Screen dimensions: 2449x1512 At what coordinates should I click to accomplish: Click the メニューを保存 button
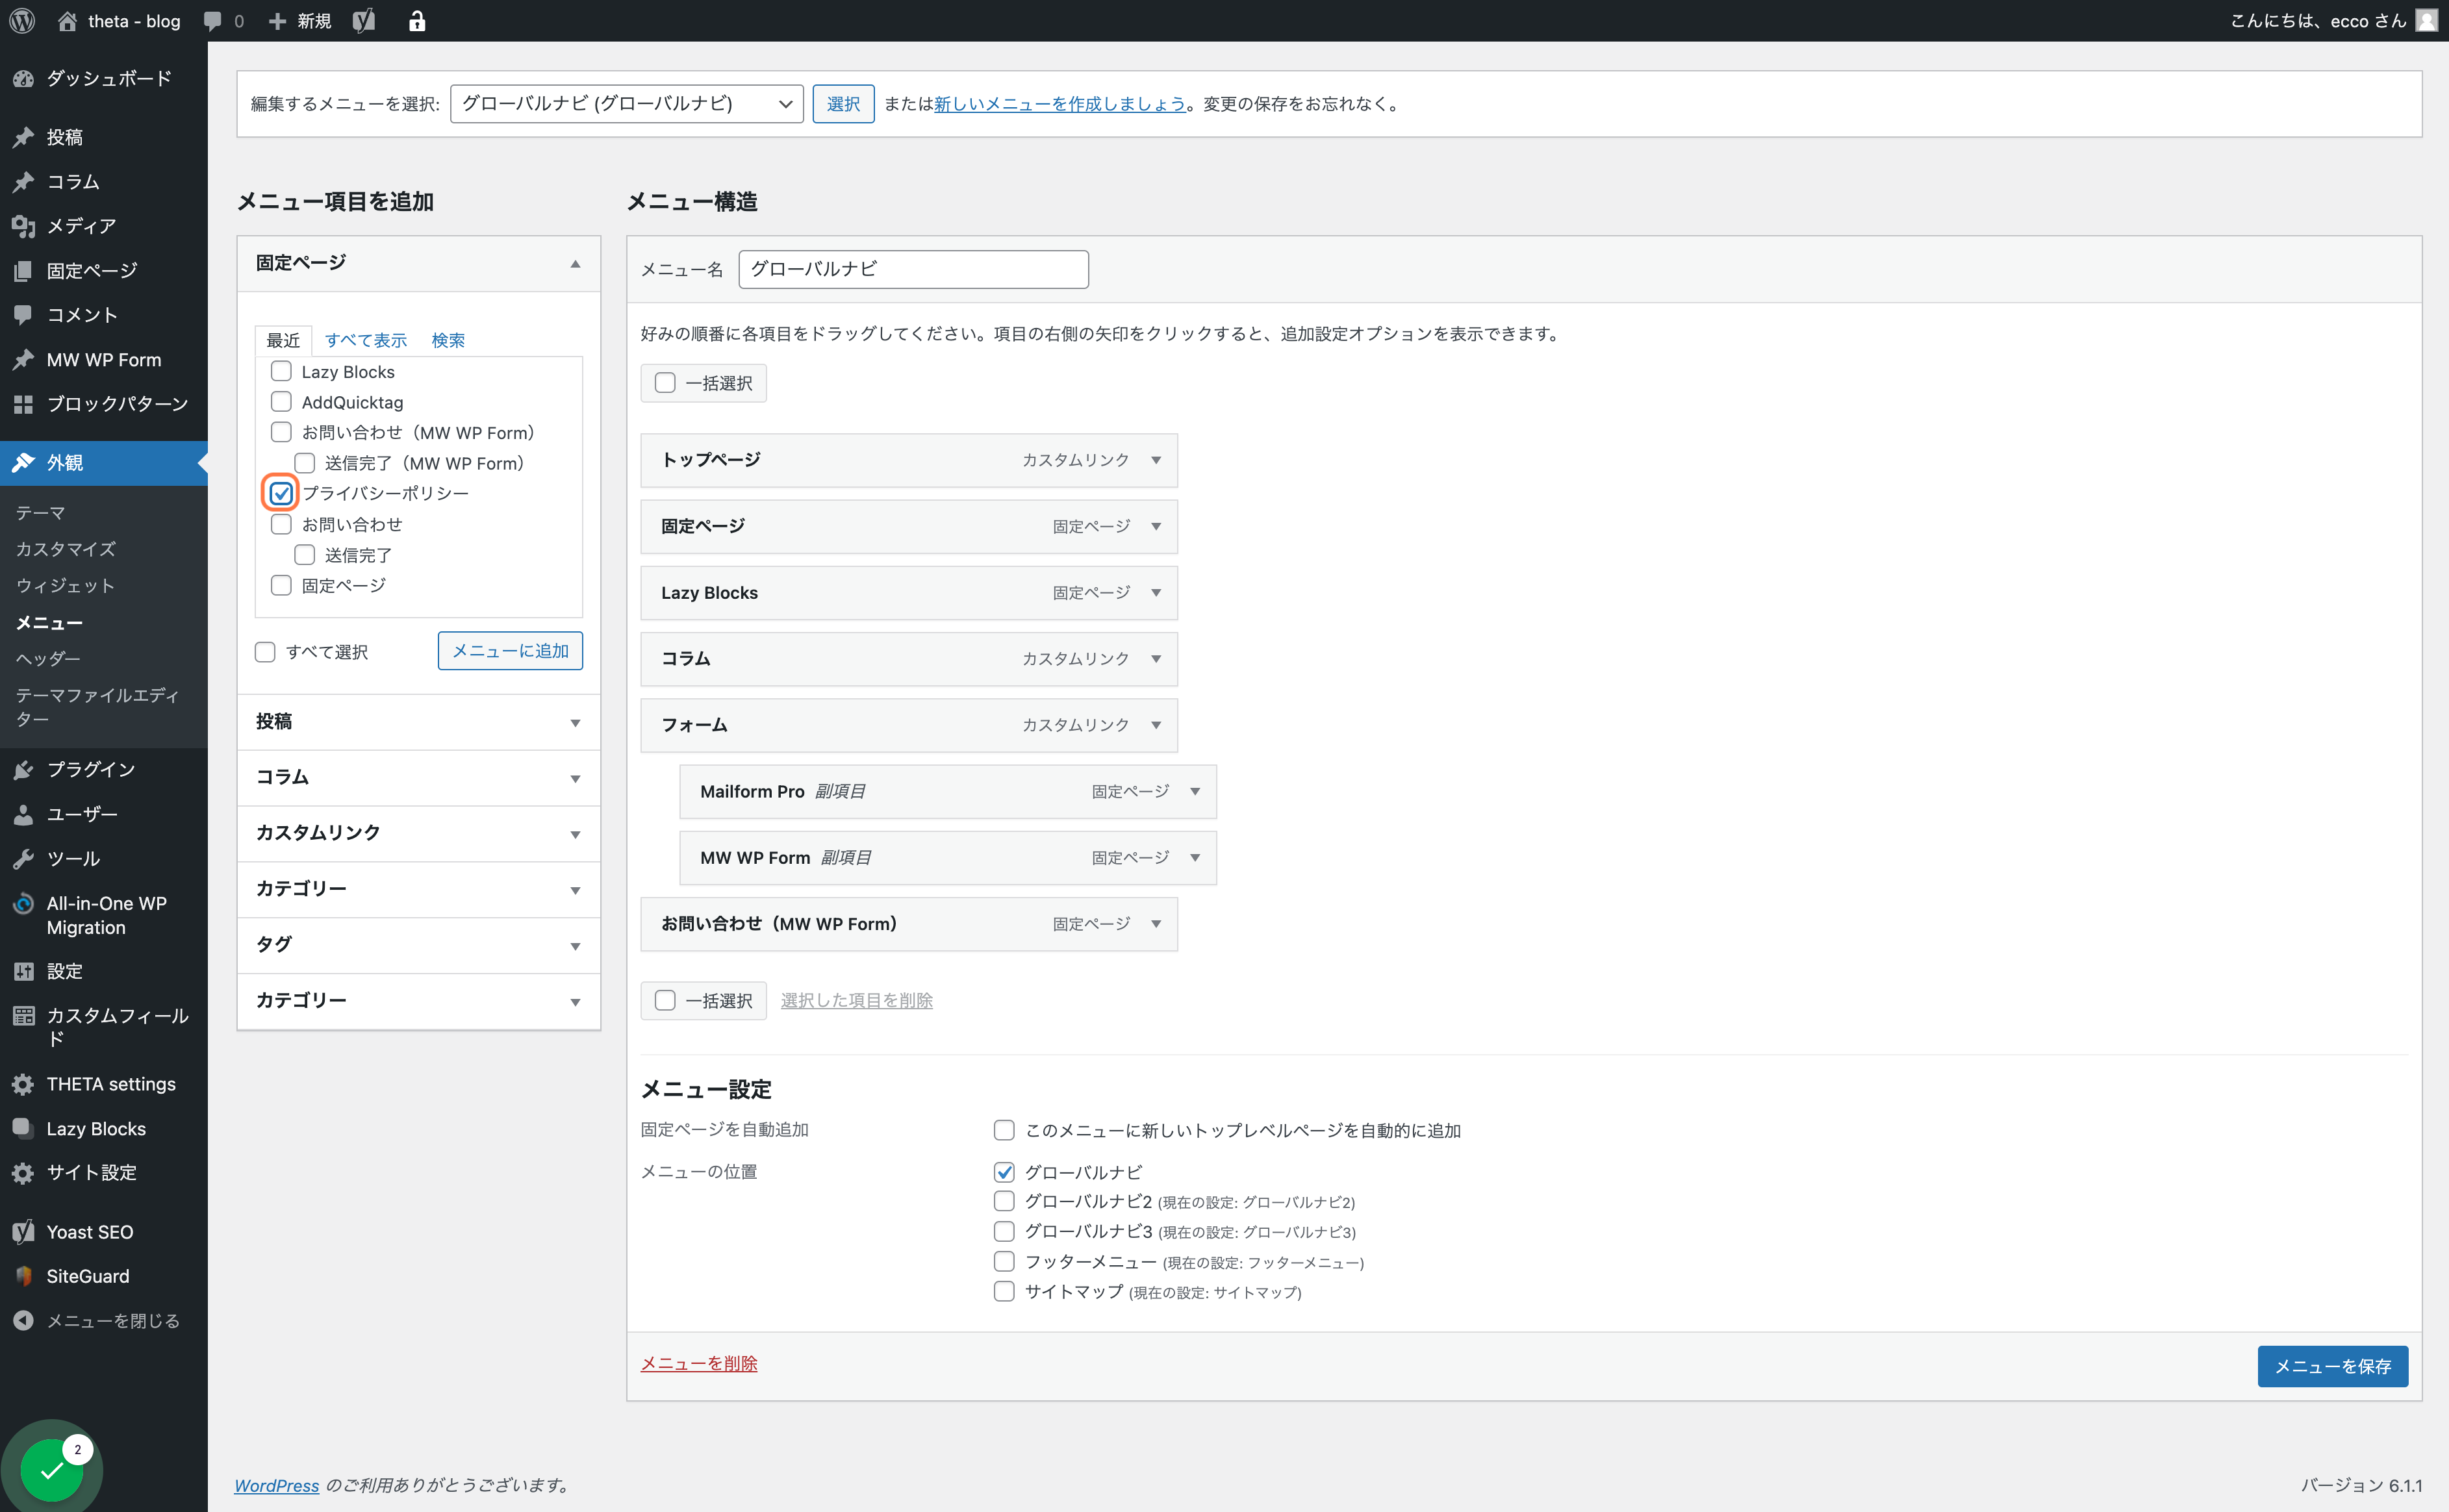coord(2332,1366)
